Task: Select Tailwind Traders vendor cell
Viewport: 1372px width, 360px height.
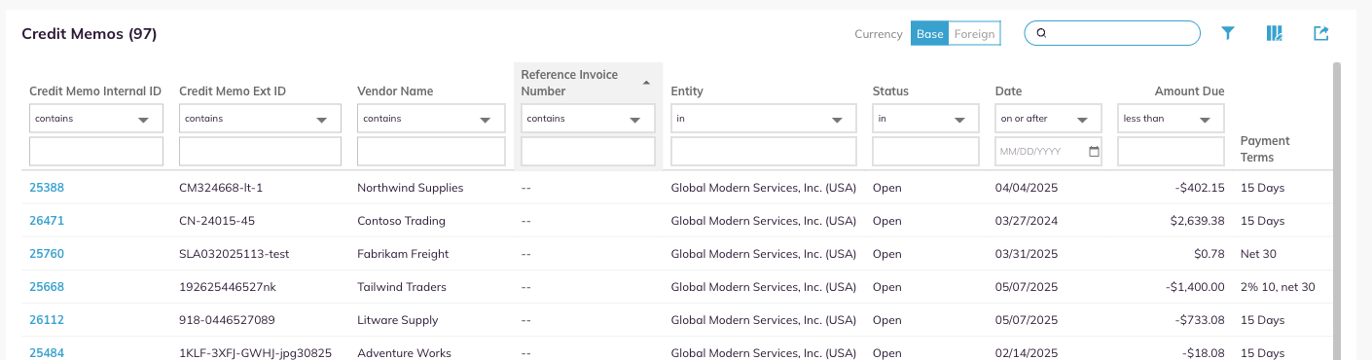Action: point(402,287)
